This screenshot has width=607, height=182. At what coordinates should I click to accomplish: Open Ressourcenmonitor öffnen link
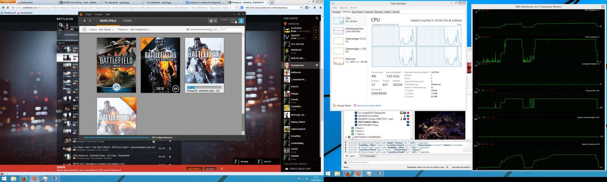[x=369, y=106]
